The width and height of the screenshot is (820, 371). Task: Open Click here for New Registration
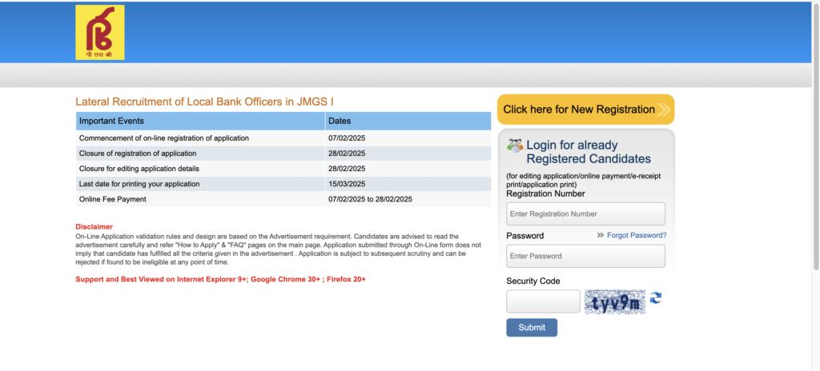tap(585, 110)
